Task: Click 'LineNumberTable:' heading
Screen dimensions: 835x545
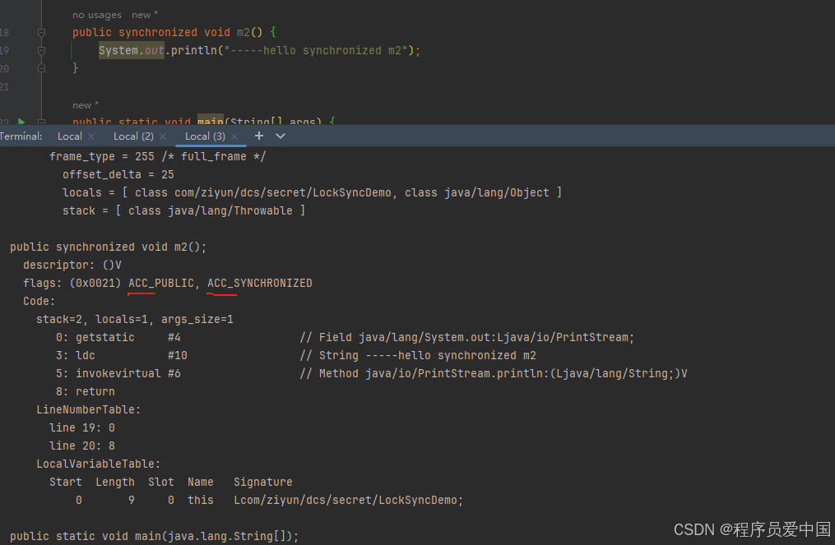Action: click(x=88, y=410)
